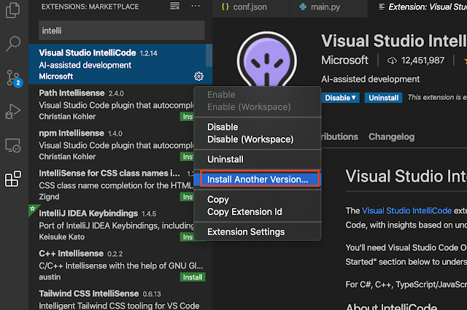Open the Explorer files view
The image size is (467, 310).
(x=13, y=9)
